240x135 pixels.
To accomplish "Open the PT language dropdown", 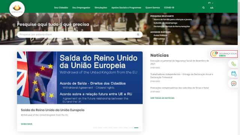I will [x=211, y=3].
